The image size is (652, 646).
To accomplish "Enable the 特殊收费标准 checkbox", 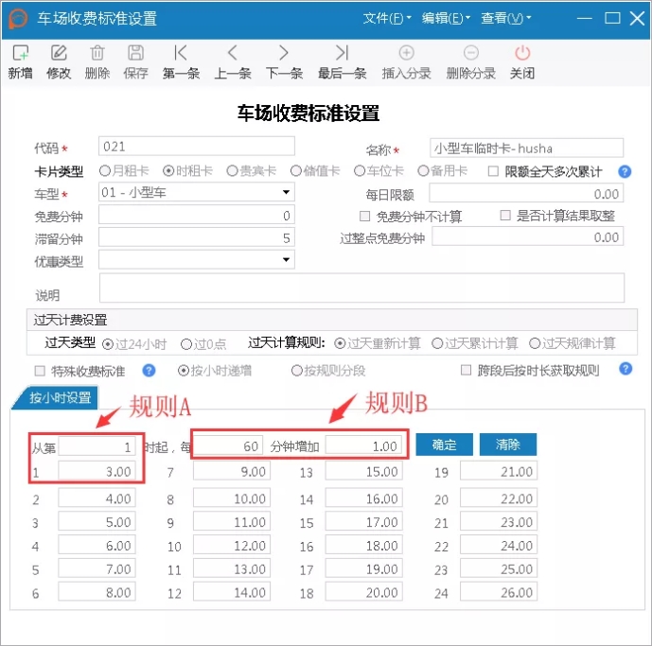I will click(x=40, y=371).
